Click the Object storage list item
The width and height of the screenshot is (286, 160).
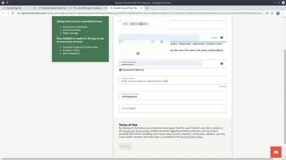70,33
